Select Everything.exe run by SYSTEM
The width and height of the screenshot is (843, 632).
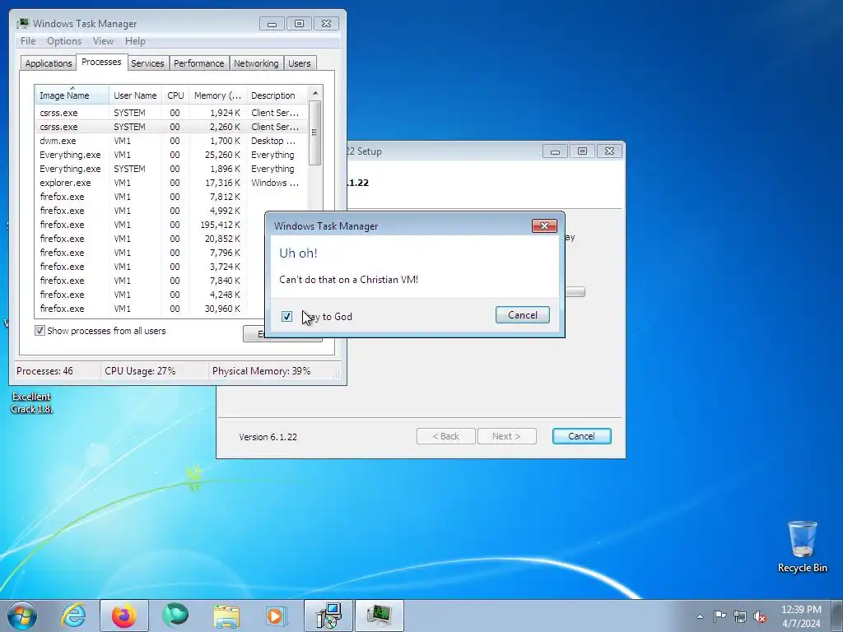coord(171,169)
